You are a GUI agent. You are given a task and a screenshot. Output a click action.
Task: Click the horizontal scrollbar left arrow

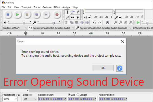[28, 90]
